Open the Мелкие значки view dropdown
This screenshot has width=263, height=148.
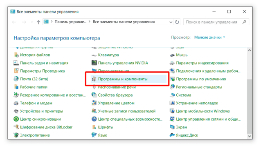(209, 37)
